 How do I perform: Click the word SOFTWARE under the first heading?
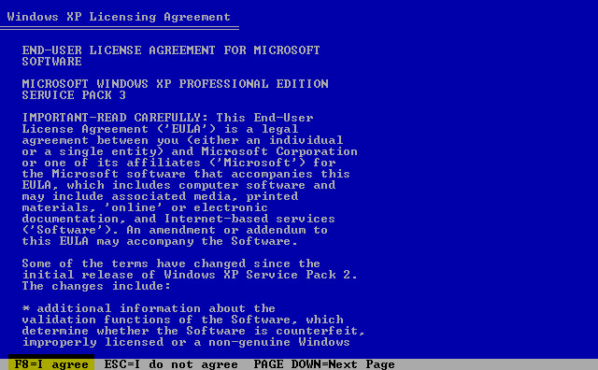point(52,62)
